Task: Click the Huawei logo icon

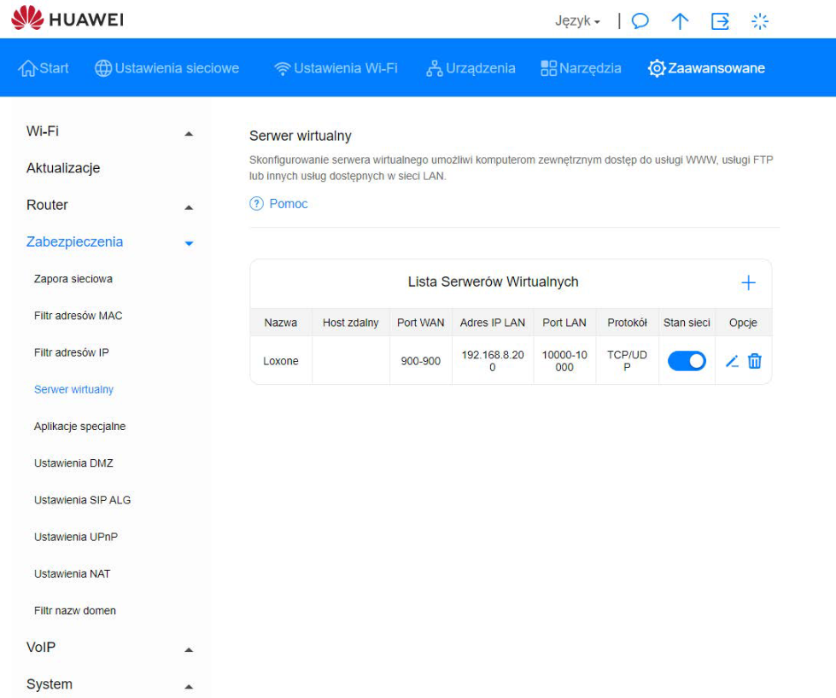Action: click(26, 19)
